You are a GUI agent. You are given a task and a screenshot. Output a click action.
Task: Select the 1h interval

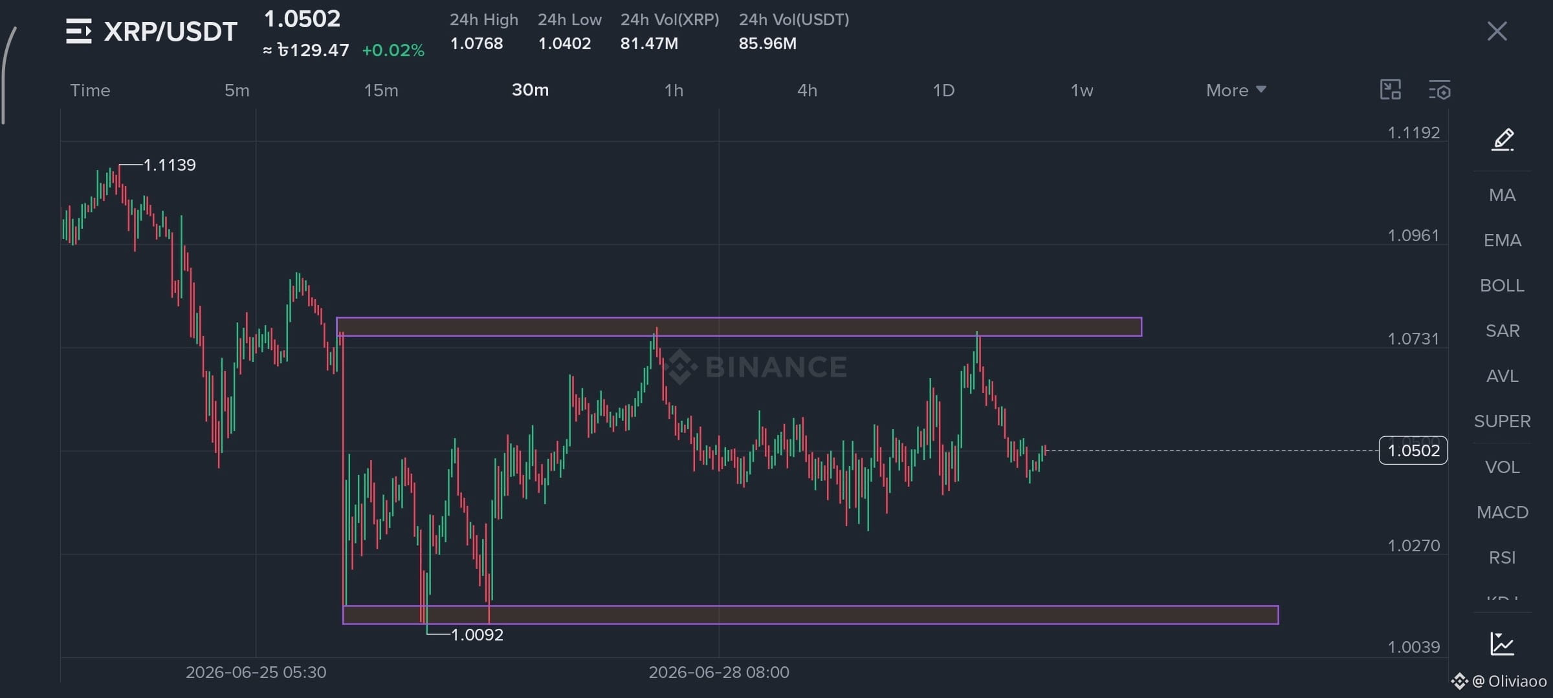(x=674, y=90)
